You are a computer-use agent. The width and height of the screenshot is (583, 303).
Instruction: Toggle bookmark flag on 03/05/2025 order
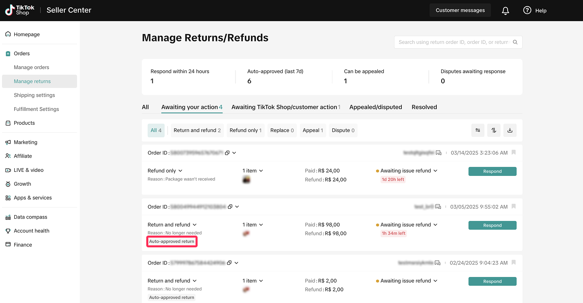[514, 206]
